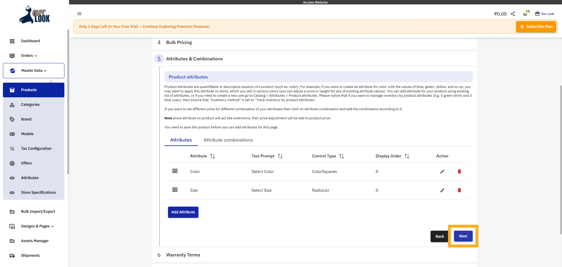562x267 pixels.
Task: Expand Designs & Pages menu
Action: coord(37,226)
